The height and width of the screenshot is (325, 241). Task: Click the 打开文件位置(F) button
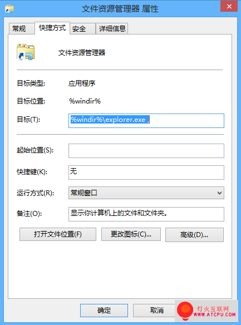[58, 234]
